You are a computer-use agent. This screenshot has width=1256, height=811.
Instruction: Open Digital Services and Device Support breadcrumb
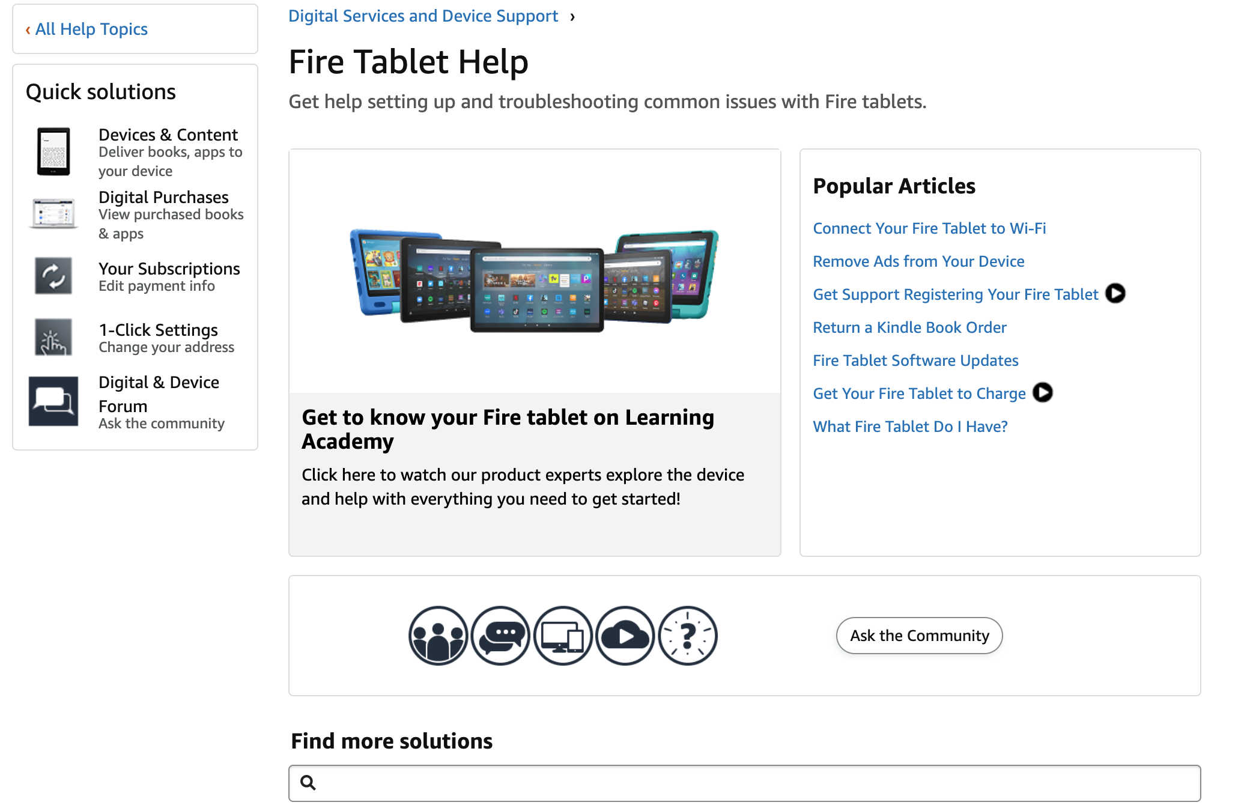[x=423, y=16]
